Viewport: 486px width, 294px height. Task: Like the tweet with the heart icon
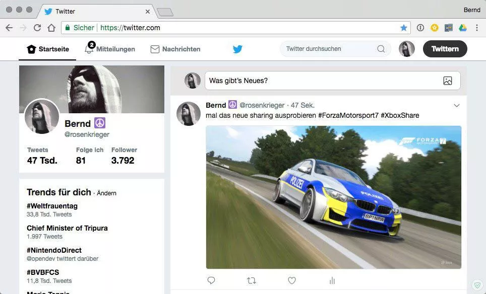click(292, 280)
